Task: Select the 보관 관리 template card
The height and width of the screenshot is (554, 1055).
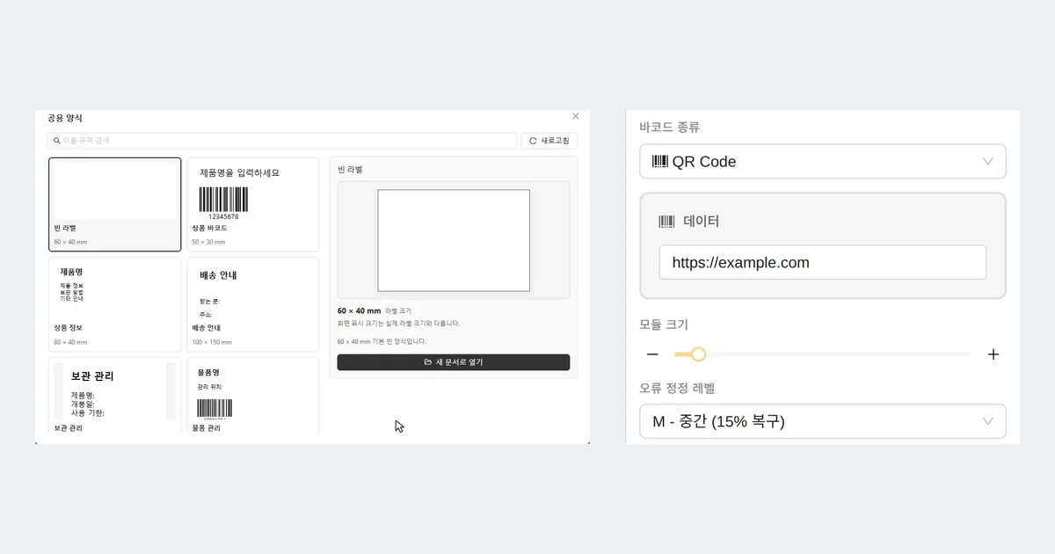Action: [115, 397]
